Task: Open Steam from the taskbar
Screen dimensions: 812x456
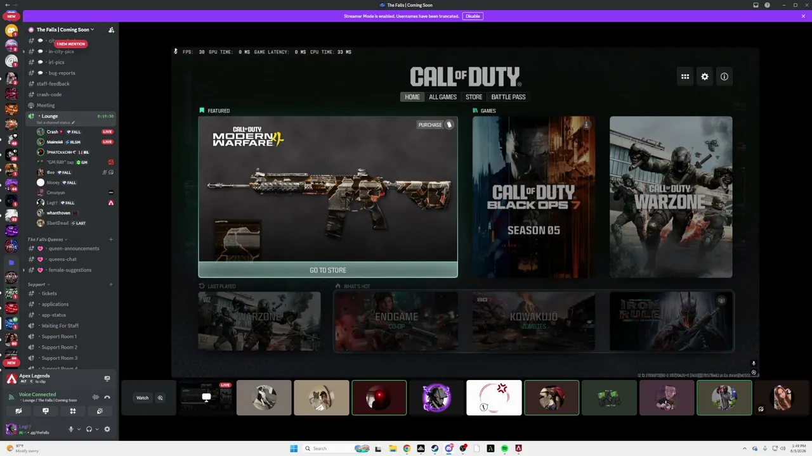Action: coord(435,448)
